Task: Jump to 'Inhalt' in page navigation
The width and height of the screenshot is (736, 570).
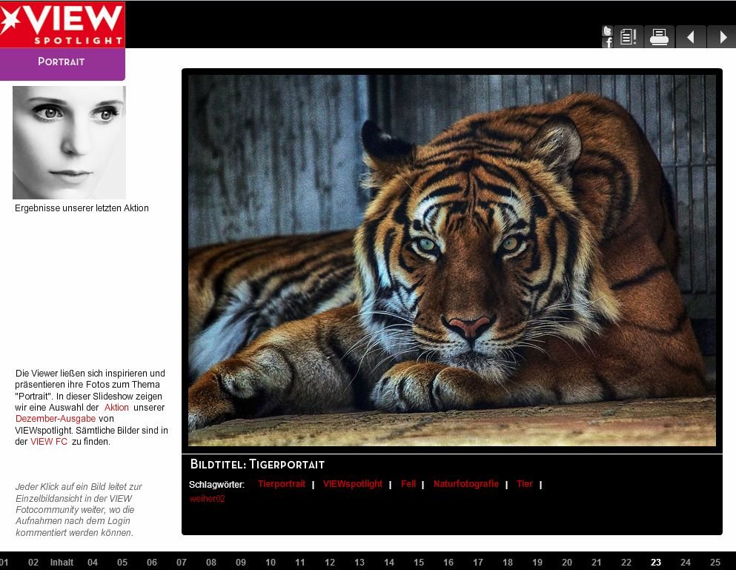Action: [x=62, y=563]
